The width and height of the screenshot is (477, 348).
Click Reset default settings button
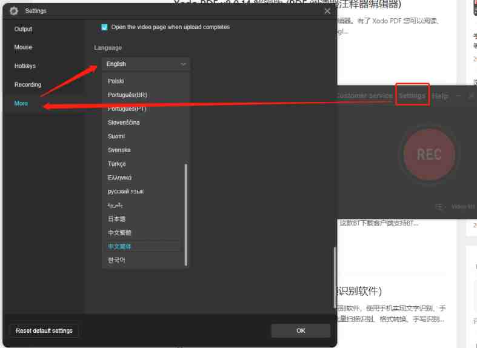(x=44, y=331)
